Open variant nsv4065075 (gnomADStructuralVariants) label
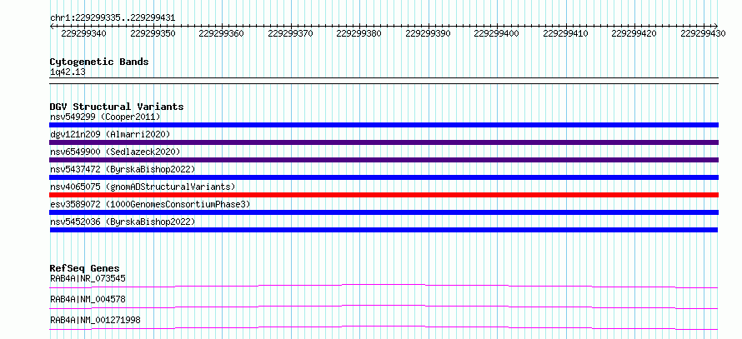Viewport: 742px width, 339px height. [x=143, y=187]
